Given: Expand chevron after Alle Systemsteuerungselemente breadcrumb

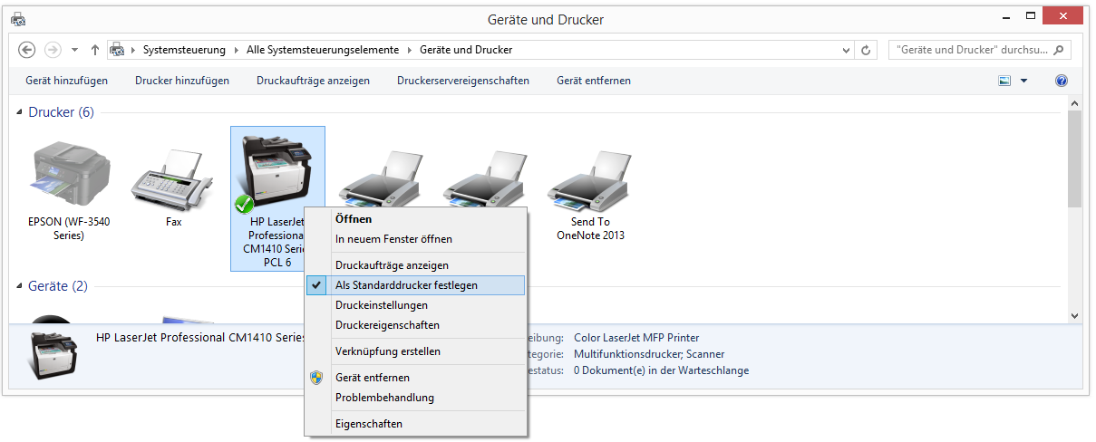Looking at the screenshot, I should (x=411, y=50).
